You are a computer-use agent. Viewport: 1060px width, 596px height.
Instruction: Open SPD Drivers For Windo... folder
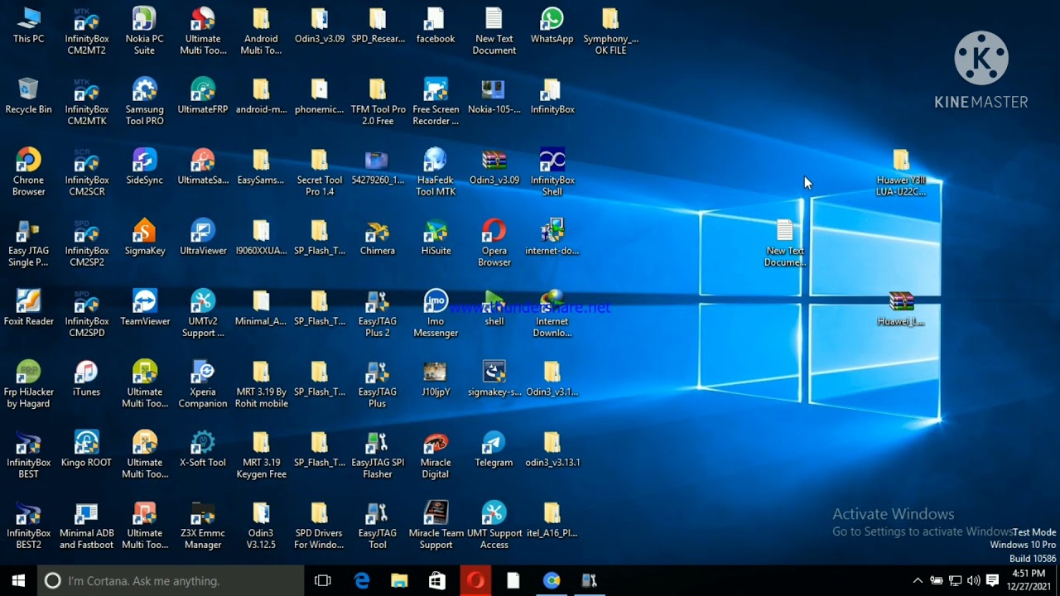tap(319, 526)
